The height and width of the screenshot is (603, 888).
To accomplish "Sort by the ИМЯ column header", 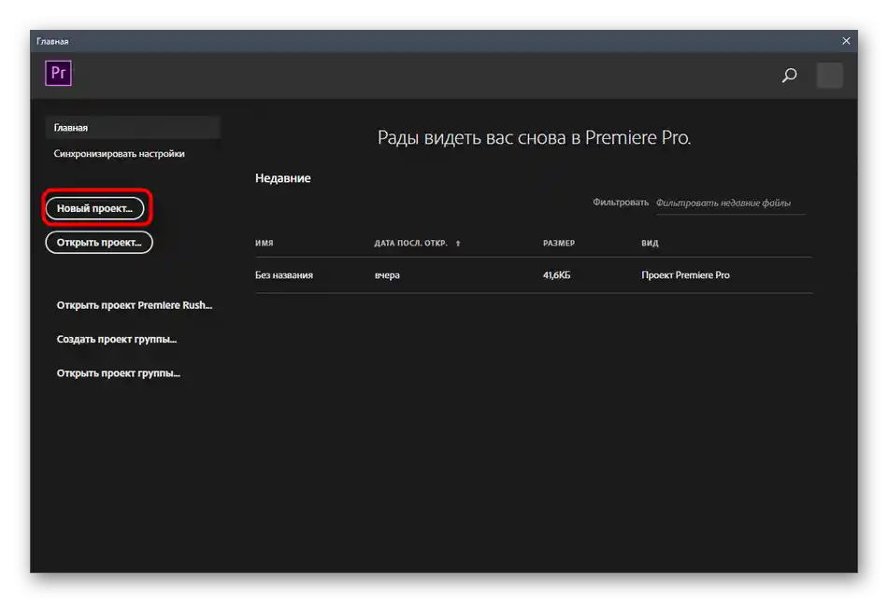I will click(x=264, y=243).
